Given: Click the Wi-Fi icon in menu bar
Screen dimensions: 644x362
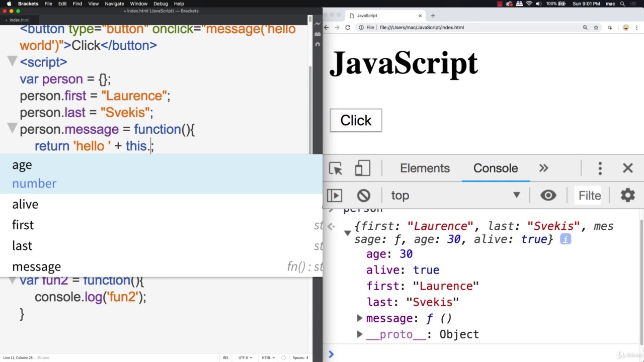Looking at the screenshot, I should tap(529, 4).
